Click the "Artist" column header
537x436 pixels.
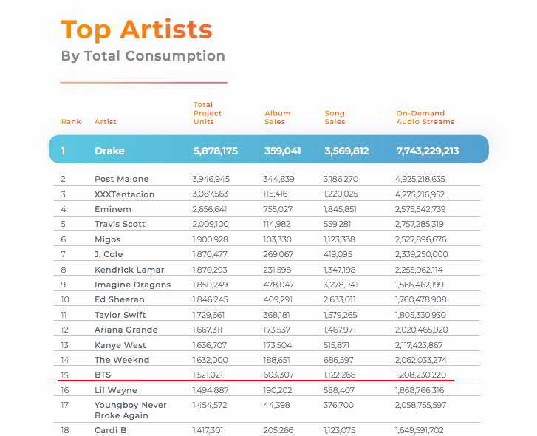pos(106,122)
